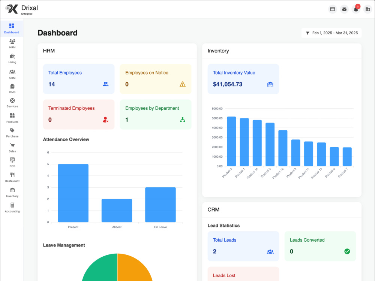Viewport: 375px width, 281px height.
Task: Click the Leave Management heading
Action: 64,245
